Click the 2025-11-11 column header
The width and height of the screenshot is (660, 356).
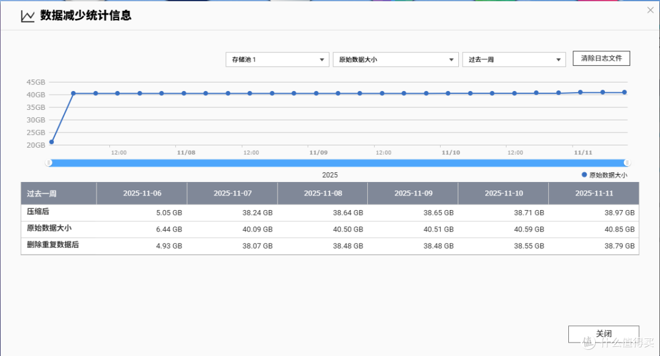[594, 193]
